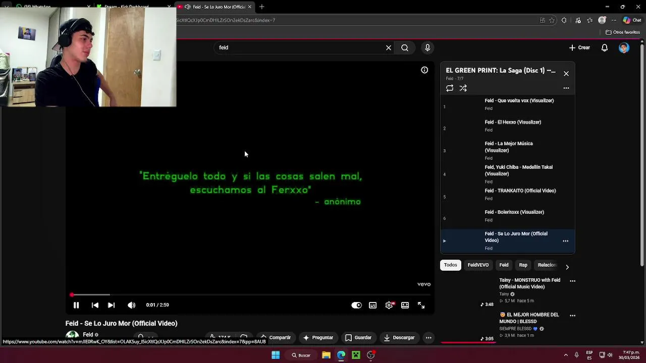Click the Descargar button

pyautogui.click(x=399, y=338)
